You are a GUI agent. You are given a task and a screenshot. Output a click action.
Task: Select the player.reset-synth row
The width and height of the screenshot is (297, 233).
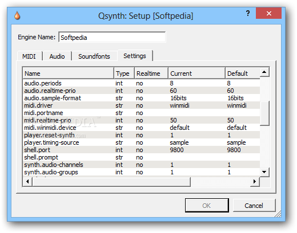tap(141, 135)
